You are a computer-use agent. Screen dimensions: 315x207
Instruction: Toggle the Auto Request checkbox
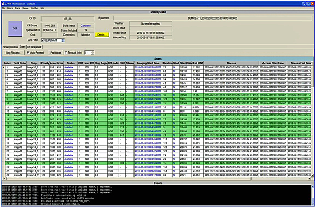[28, 53]
